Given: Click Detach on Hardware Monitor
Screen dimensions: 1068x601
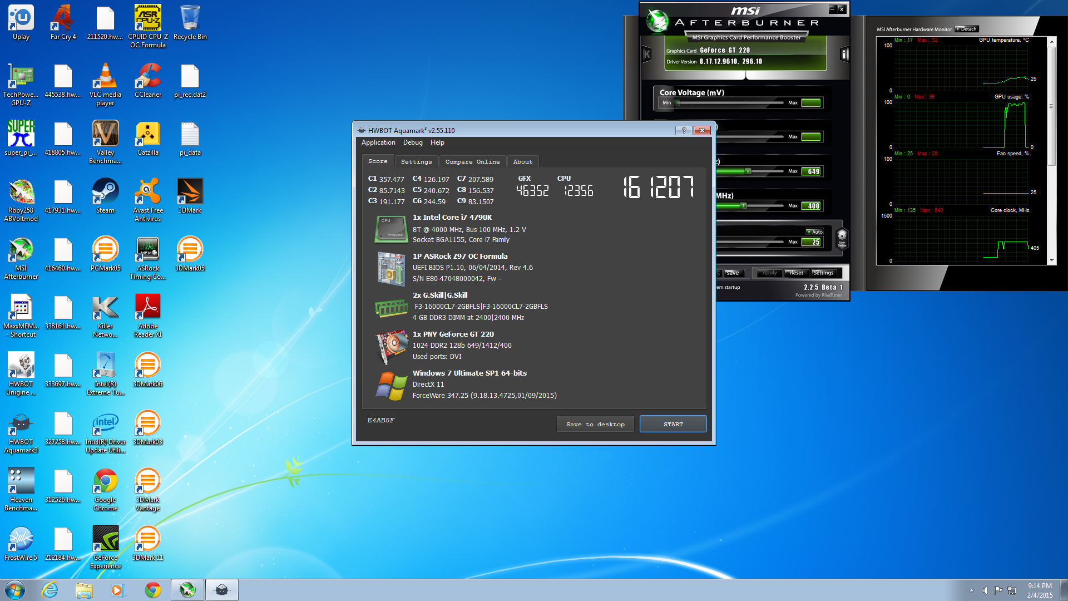Looking at the screenshot, I should click(x=967, y=29).
